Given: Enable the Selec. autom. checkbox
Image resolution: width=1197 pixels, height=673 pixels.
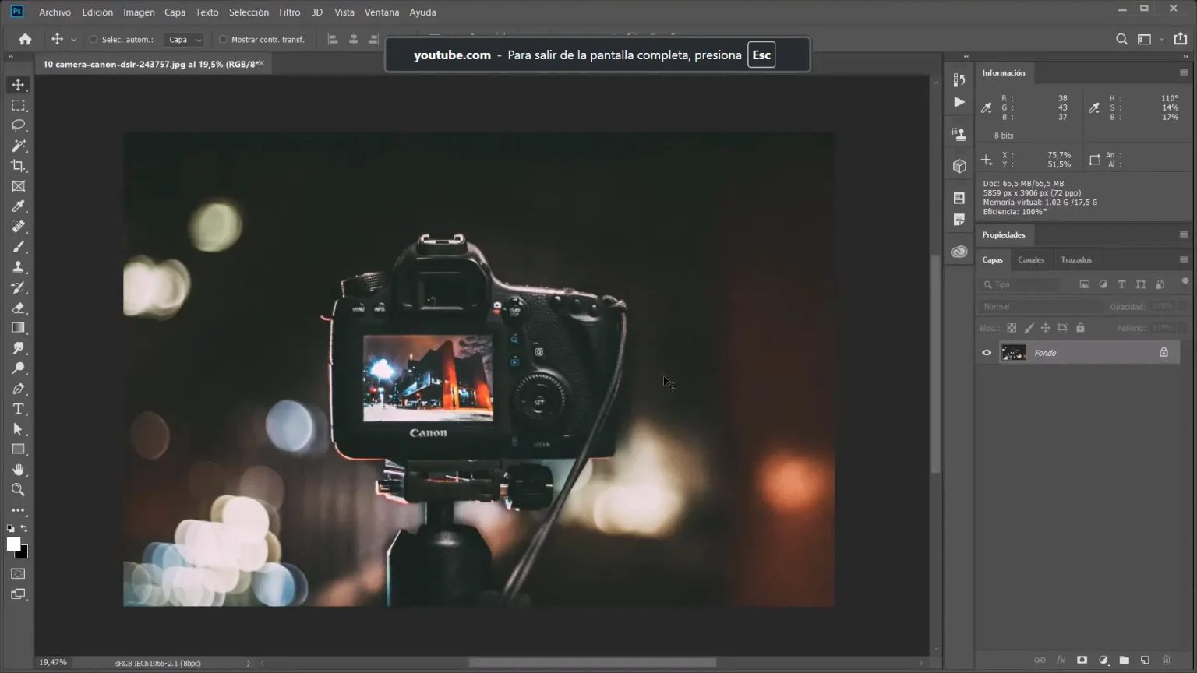Looking at the screenshot, I should (94, 40).
